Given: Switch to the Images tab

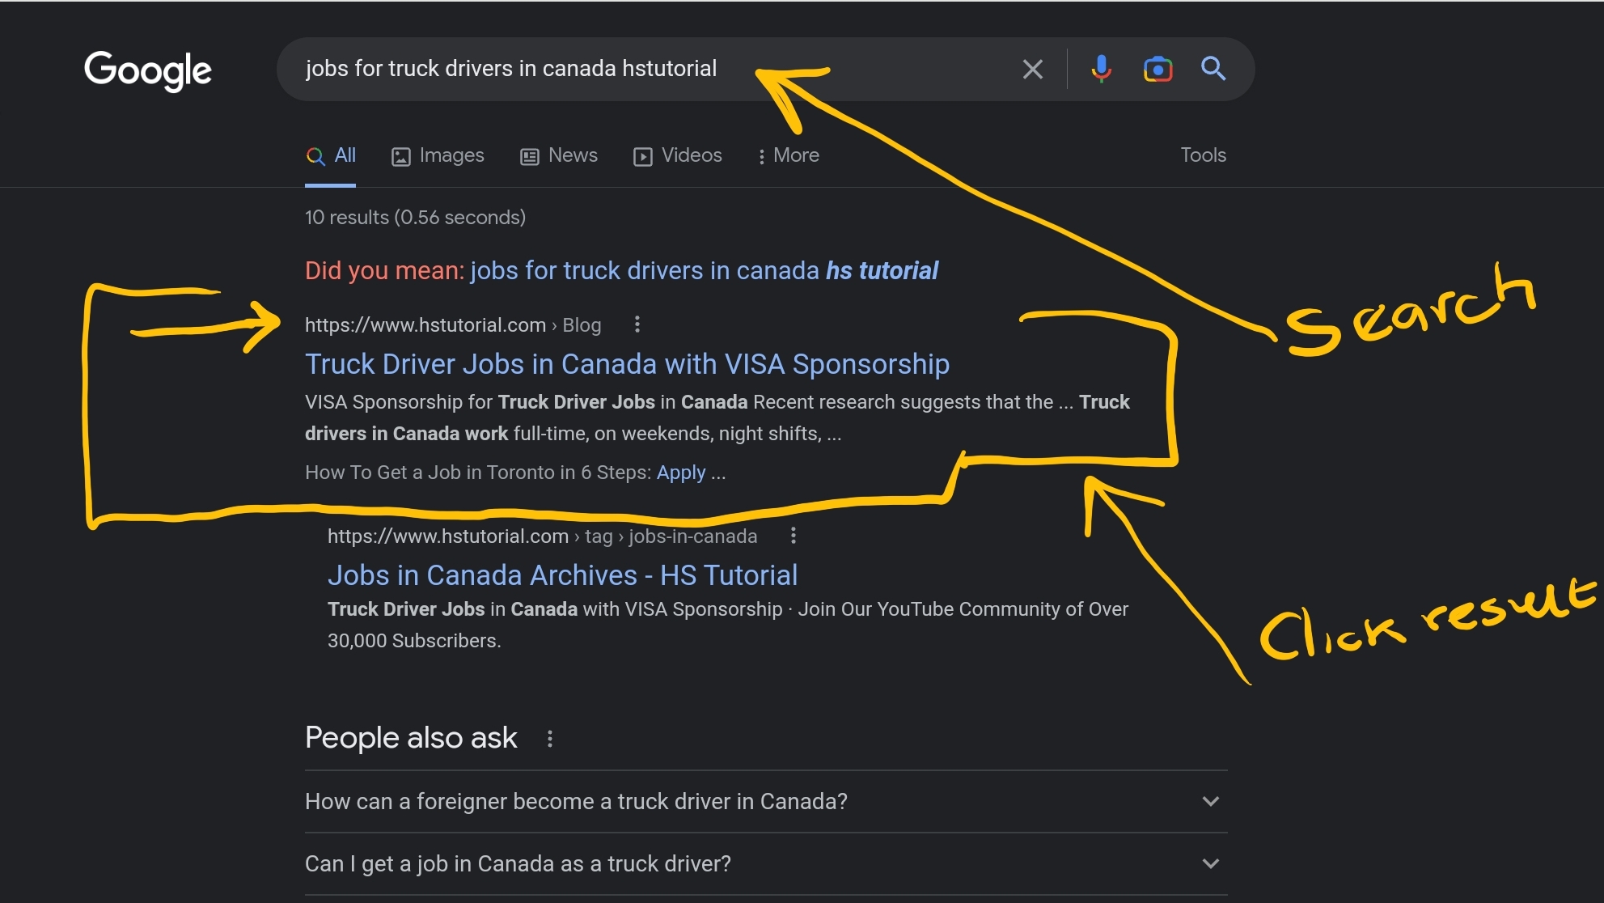Looking at the screenshot, I should [x=437, y=155].
